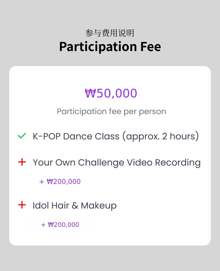Select the K-POP Dance Class item text

pos(116,136)
